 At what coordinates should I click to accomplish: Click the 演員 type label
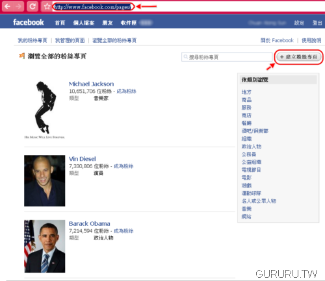pos(98,173)
